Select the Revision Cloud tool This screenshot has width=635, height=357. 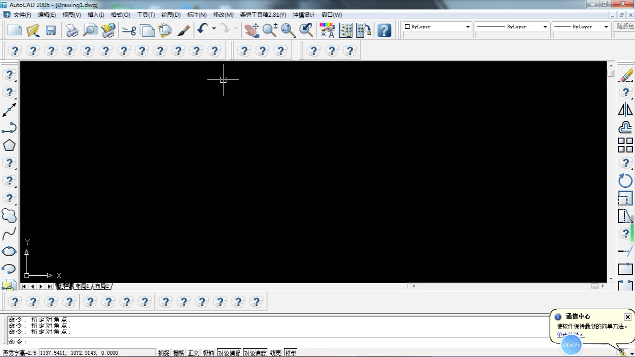pos(9,216)
